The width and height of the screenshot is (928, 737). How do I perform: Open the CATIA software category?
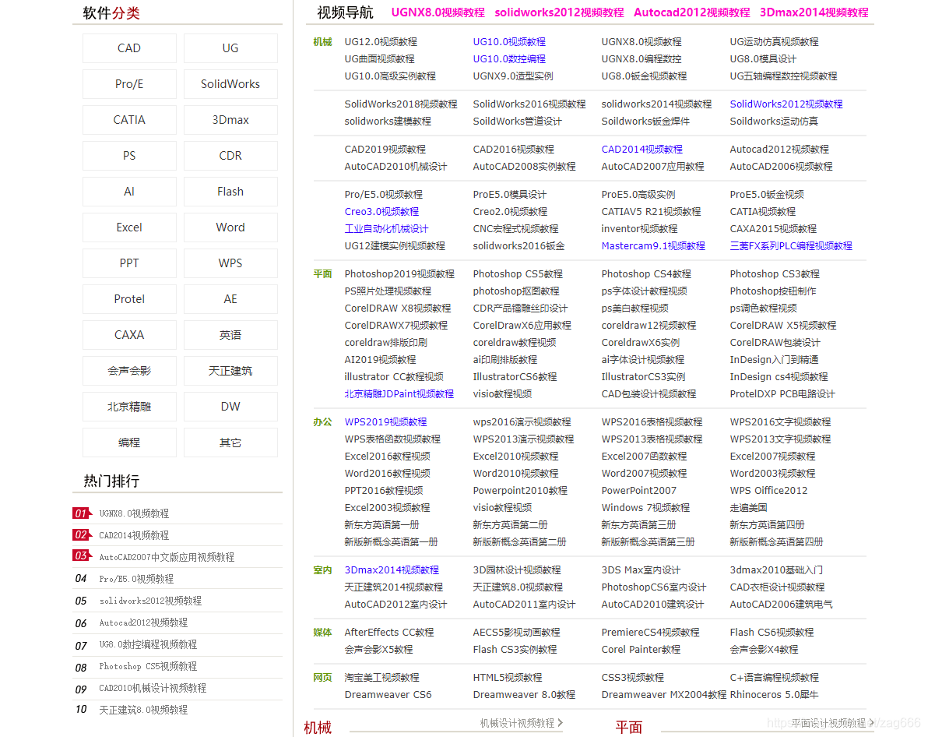pos(128,119)
